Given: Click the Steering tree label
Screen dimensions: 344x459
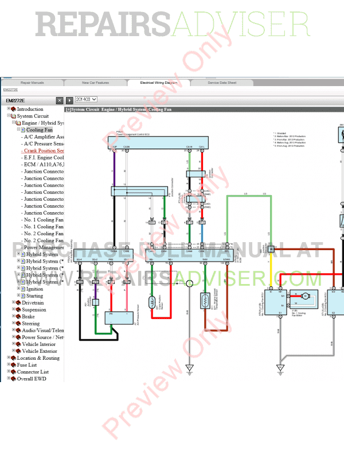Looking at the screenshot, I should (31, 324).
